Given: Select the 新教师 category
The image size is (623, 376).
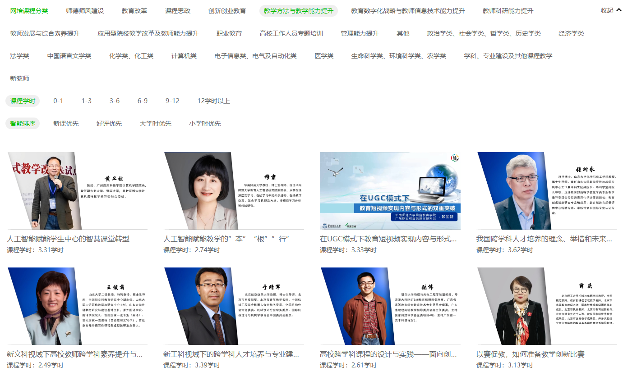Looking at the screenshot, I should click(x=19, y=78).
